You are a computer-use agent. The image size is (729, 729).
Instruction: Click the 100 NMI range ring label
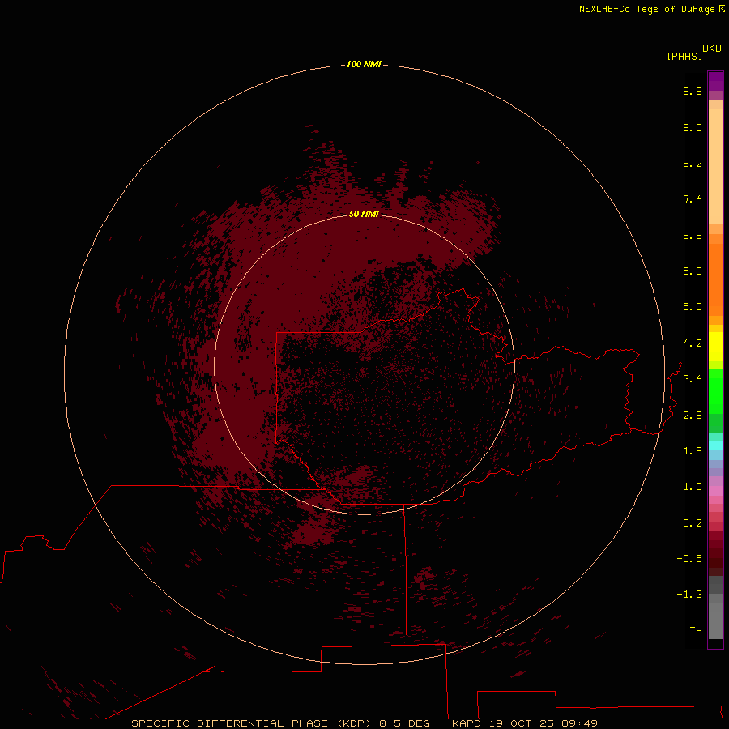[364, 64]
